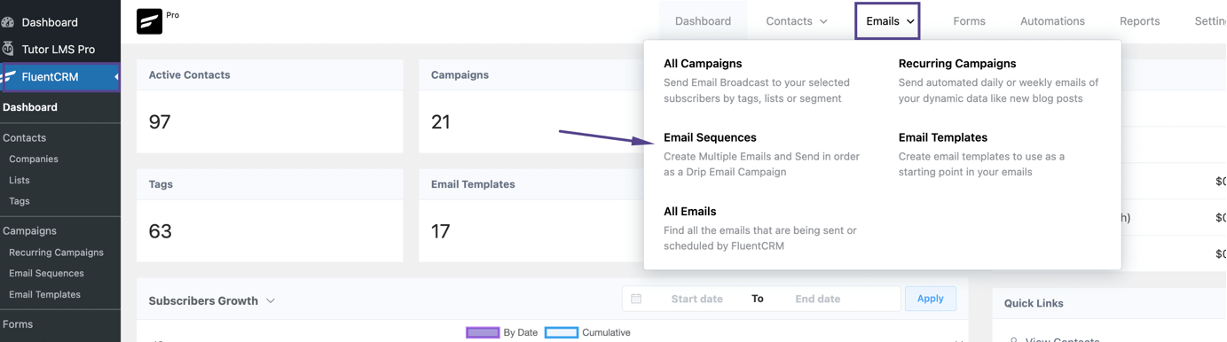The width and height of the screenshot is (1227, 342).
Task: Click the Active Contacts stat card
Action: (x=270, y=106)
